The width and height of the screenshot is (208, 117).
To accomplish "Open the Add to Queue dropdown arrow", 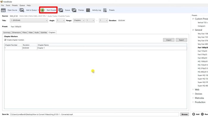I will click(38, 10).
